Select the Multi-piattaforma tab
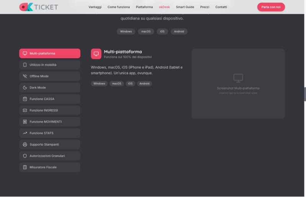 [x=50, y=53]
